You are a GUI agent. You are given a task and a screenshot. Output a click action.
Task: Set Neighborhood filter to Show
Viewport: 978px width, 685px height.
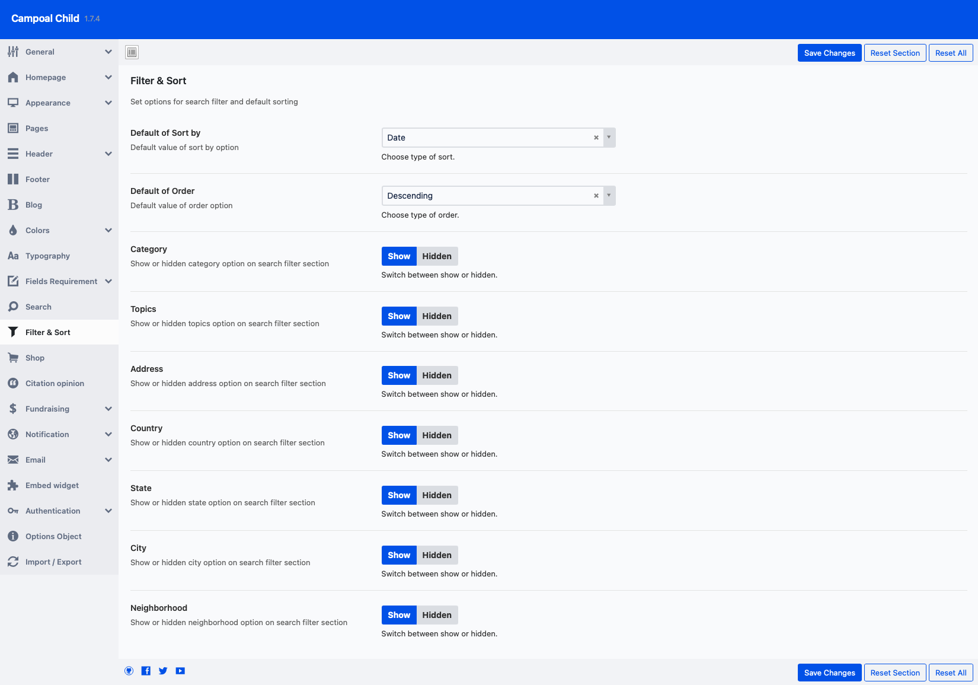click(399, 615)
